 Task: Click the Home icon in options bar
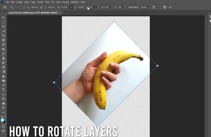(x=5, y=7)
